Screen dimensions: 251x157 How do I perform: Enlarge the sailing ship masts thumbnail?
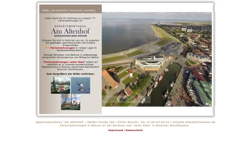(x=71, y=102)
